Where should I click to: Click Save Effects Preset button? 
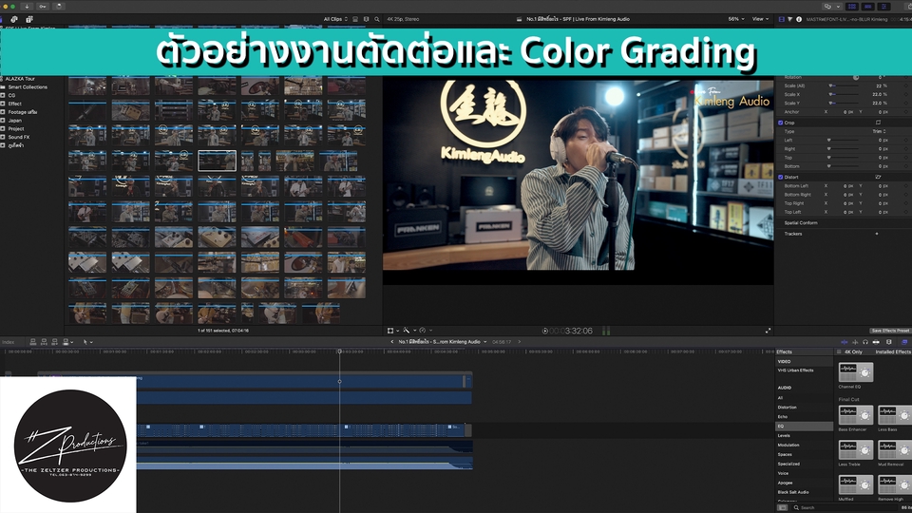click(x=890, y=331)
